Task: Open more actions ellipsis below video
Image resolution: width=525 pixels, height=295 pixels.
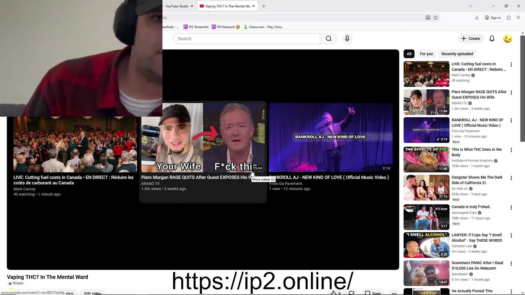Action: (394, 293)
